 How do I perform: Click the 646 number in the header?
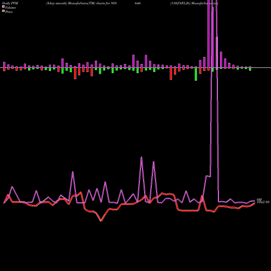(x=138, y=3)
